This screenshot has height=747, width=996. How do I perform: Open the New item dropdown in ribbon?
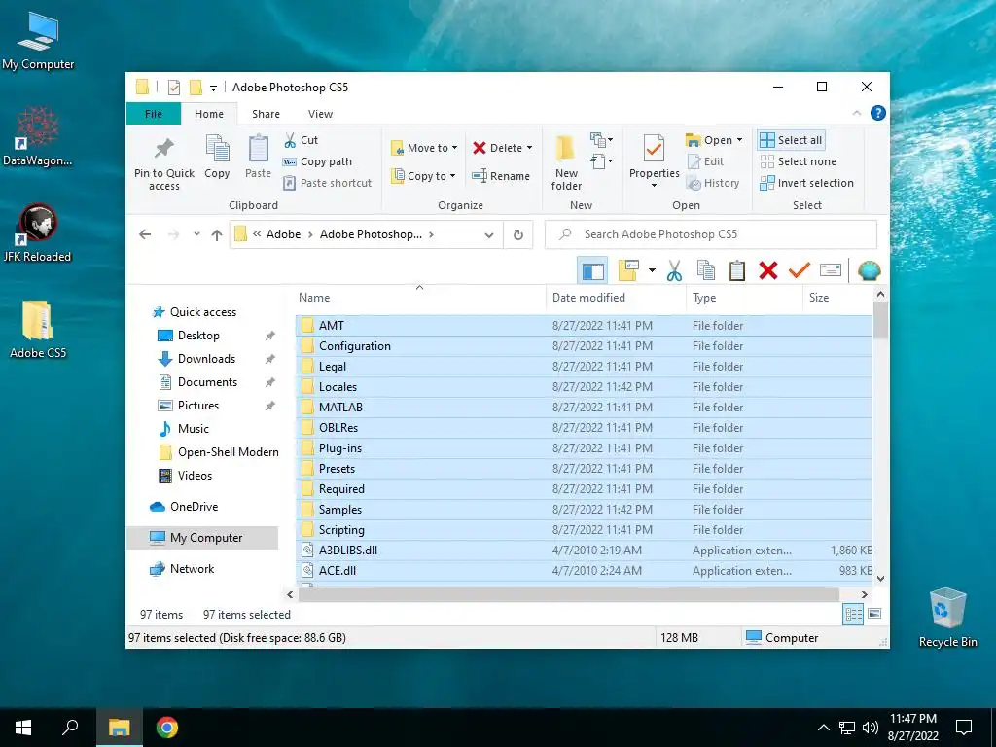pos(601,140)
